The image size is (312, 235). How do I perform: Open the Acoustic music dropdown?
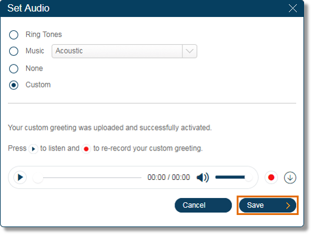click(x=124, y=51)
